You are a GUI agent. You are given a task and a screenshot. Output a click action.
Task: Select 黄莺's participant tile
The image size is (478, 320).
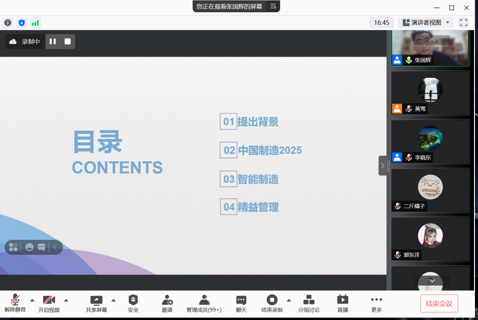click(430, 93)
